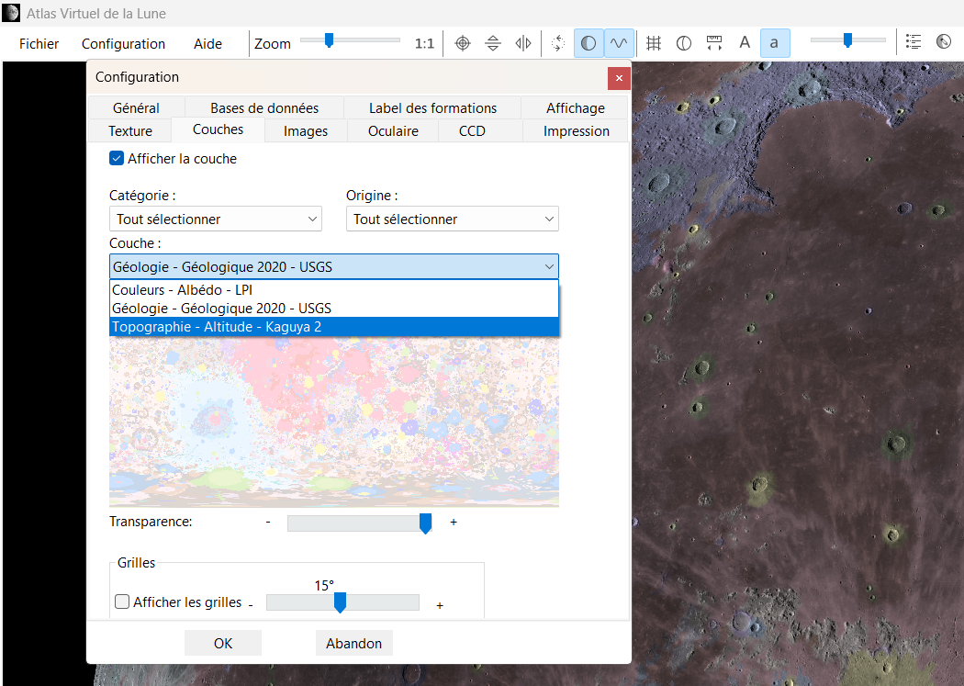Click the mirror east-west icon
Image resolution: width=964 pixels, height=686 pixels.
click(x=523, y=44)
